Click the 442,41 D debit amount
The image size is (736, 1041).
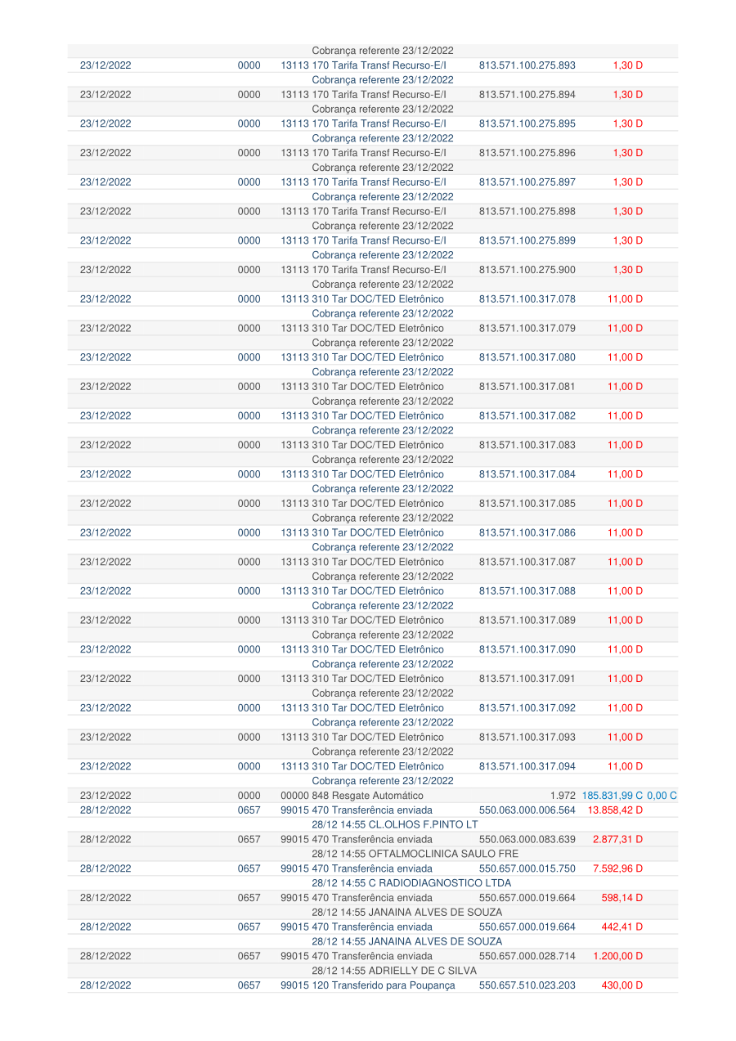pos(622,927)
